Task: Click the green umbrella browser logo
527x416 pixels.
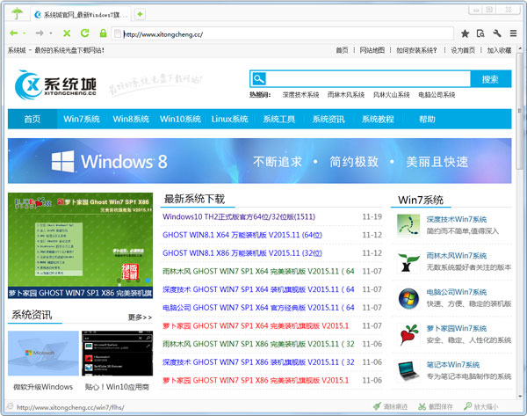Action: tap(17, 14)
